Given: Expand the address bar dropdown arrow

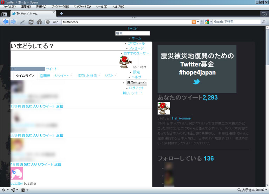Looking at the screenshot, I should [198, 22].
